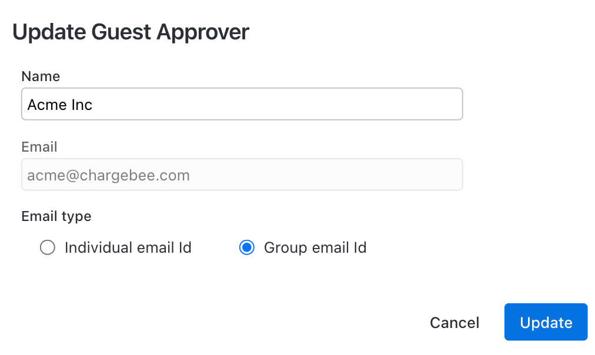This screenshot has width=595, height=355.
Task: Choose individual email as the email type
Action: pos(48,247)
